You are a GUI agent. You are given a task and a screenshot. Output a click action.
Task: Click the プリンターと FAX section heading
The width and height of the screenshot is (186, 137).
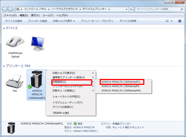[x=18, y=66]
